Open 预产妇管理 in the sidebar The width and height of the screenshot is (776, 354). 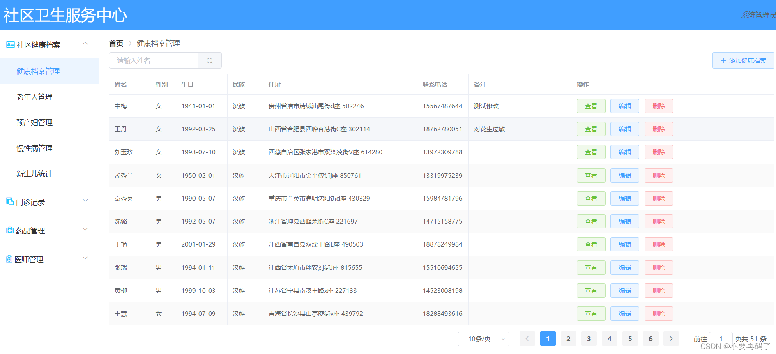pos(49,123)
